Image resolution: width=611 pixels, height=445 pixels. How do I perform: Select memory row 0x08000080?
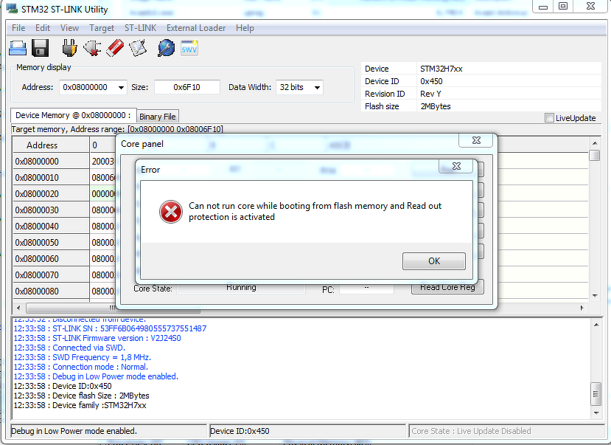coord(51,292)
